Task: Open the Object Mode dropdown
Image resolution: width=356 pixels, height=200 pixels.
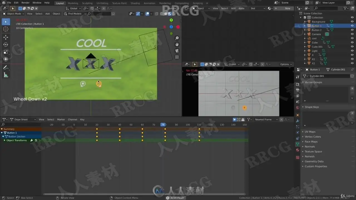Action: [13, 14]
